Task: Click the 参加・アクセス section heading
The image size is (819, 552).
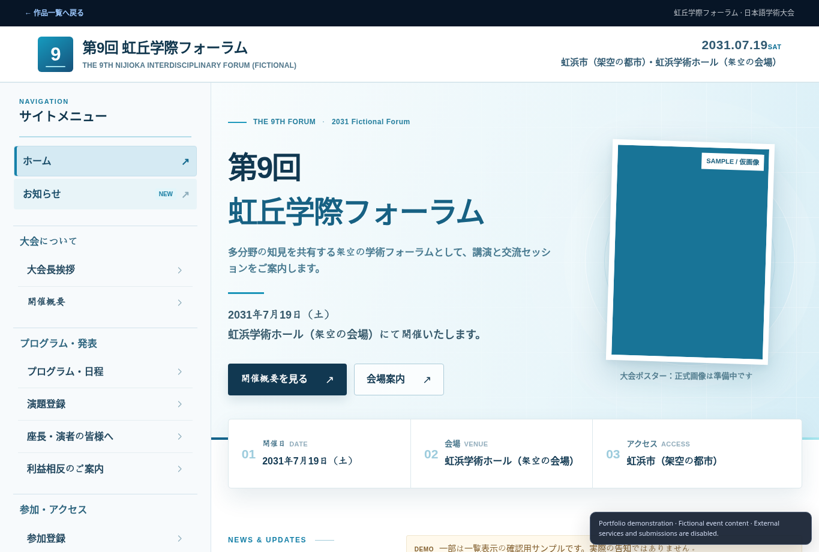Action: click(x=53, y=509)
